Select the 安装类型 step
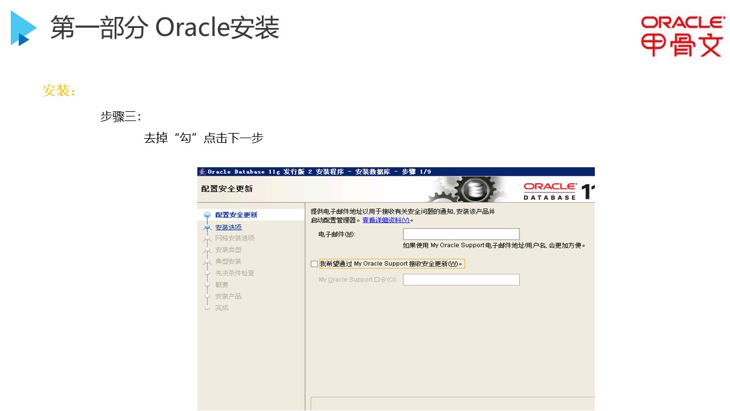Viewport: 730px width, 411px height. (x=229, y=250)
